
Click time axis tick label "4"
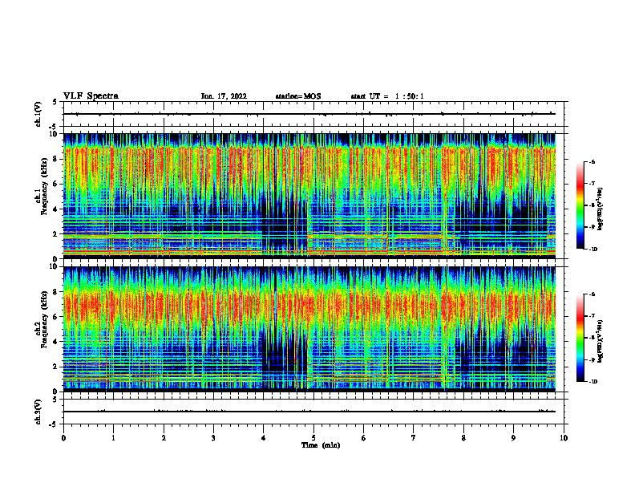pos(263,438)
